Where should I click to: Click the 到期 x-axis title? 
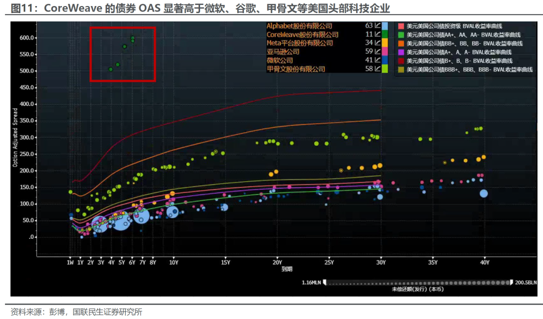(287, 269)
